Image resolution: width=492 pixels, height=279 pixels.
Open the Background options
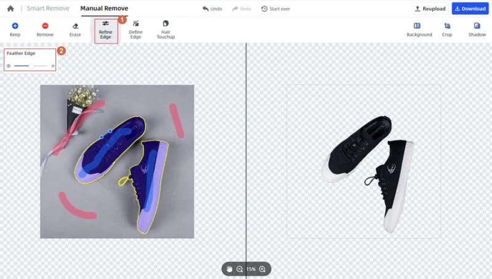[419, 29]
